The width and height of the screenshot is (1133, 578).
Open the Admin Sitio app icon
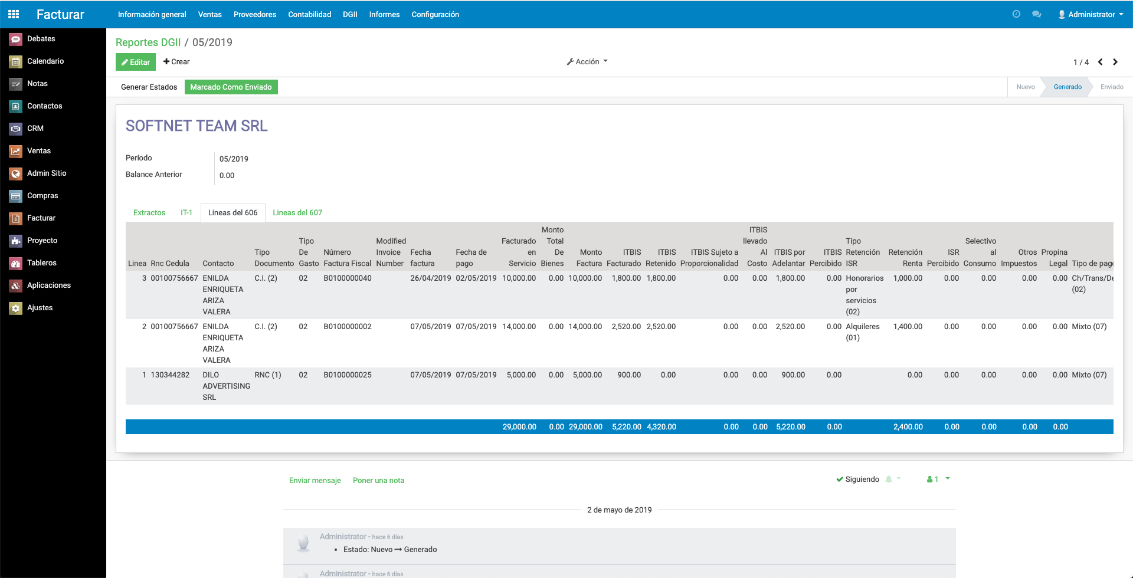(x=16, y=173)
